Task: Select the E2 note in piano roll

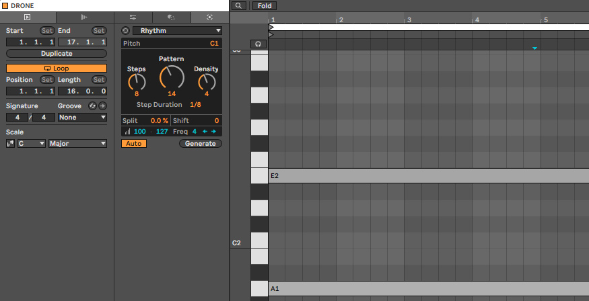Action: (x=429, y=175)
